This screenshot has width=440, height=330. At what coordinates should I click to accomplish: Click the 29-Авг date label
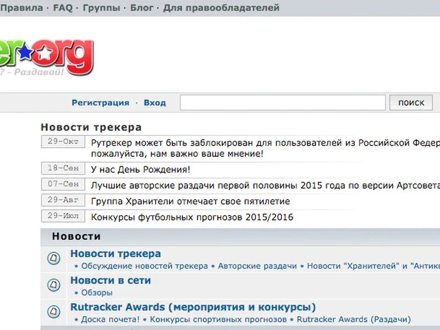tap(63, 200)
